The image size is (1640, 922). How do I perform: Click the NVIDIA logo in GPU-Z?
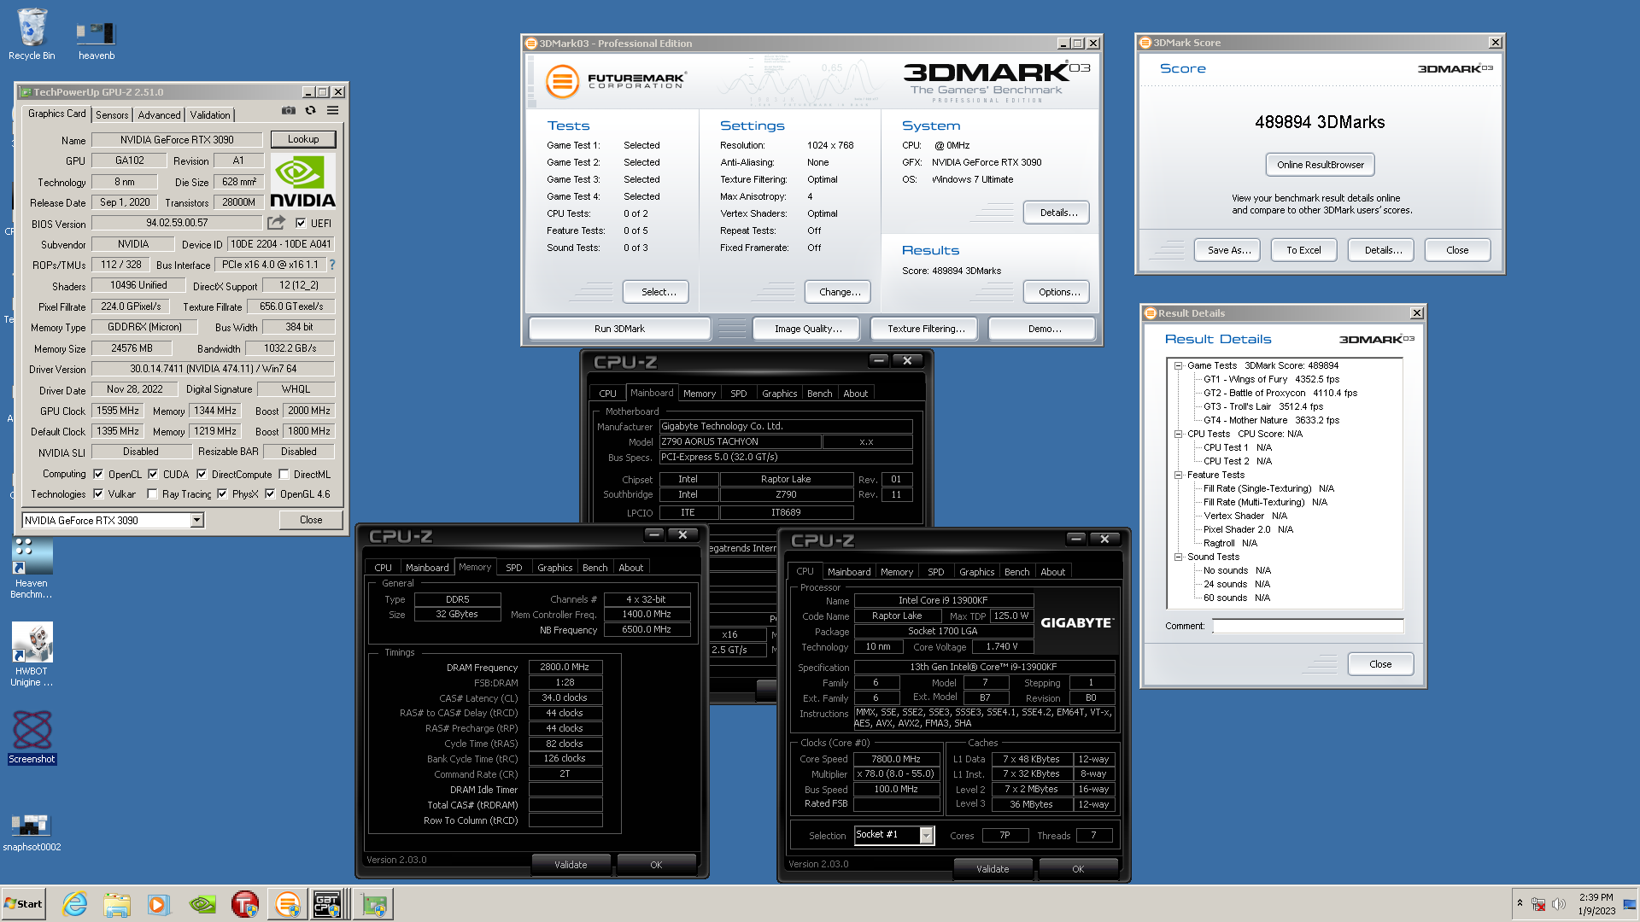tap(302, 181)
